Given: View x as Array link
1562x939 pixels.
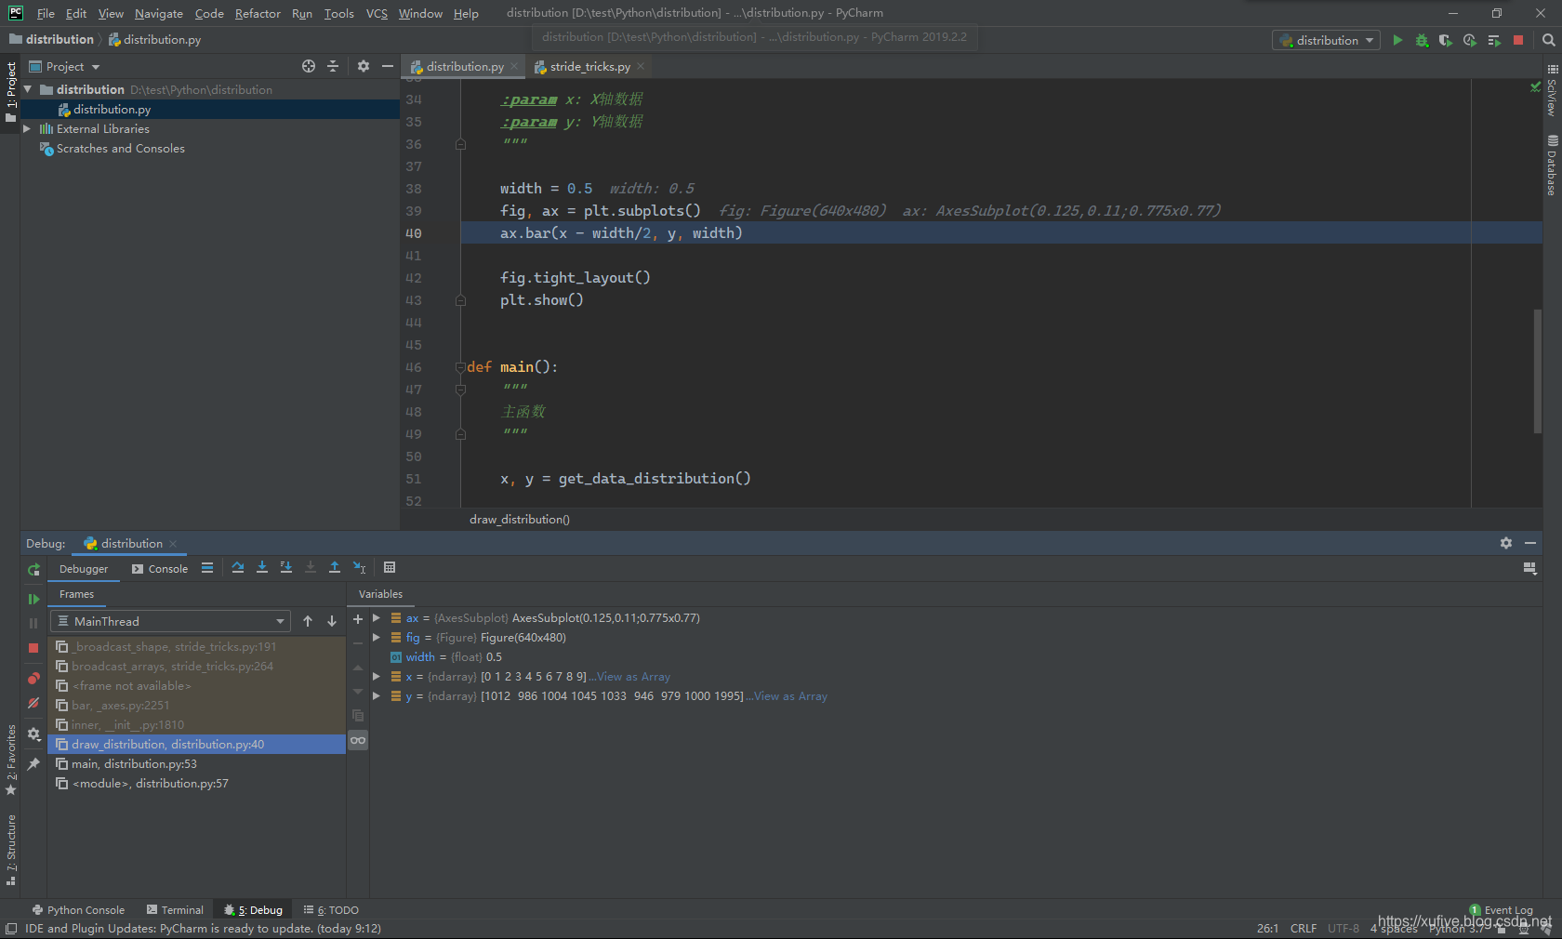Looking at the screenshot, I should pyautogui.click(x=633, y=677).
